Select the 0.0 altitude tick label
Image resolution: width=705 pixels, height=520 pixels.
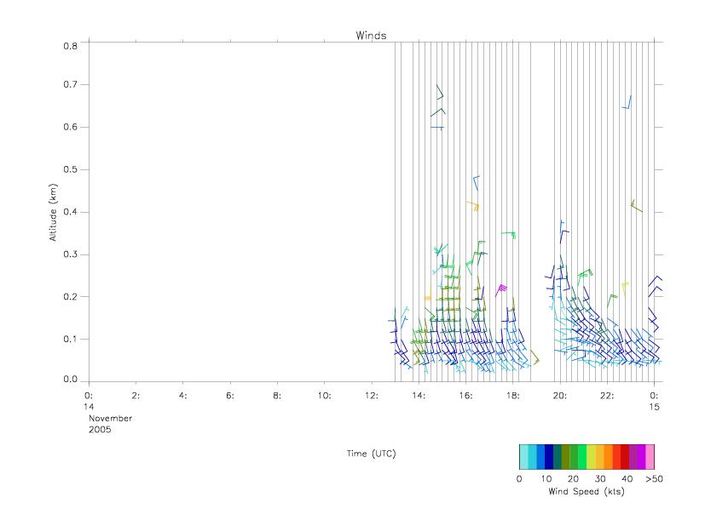[x=70, y=380]
